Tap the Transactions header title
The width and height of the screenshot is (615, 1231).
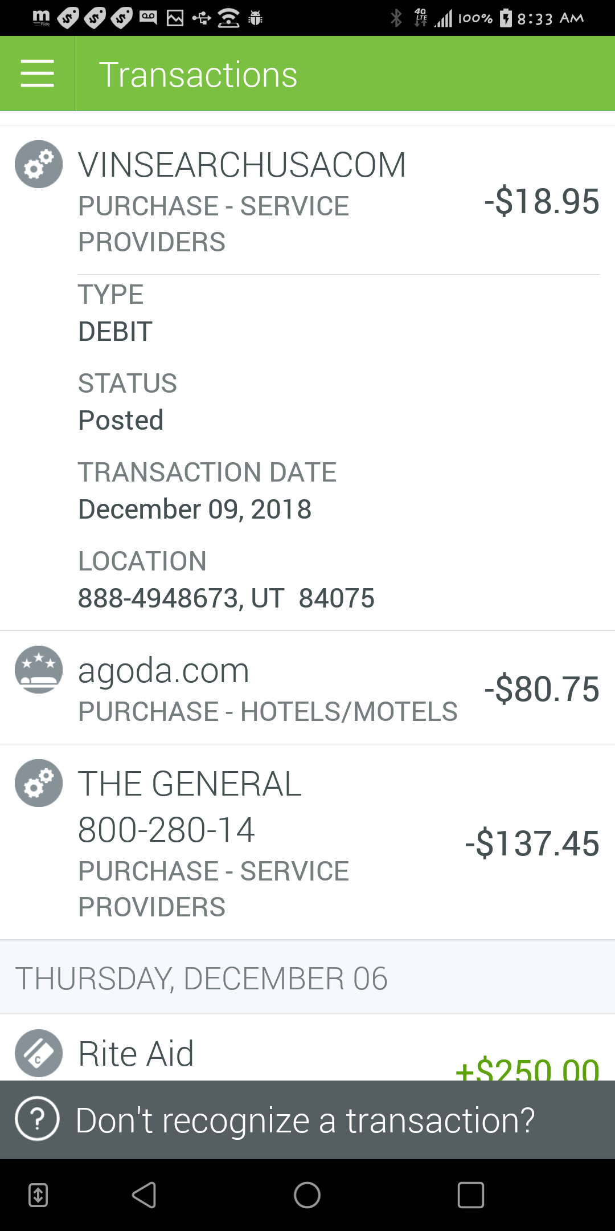pos(198,75)
